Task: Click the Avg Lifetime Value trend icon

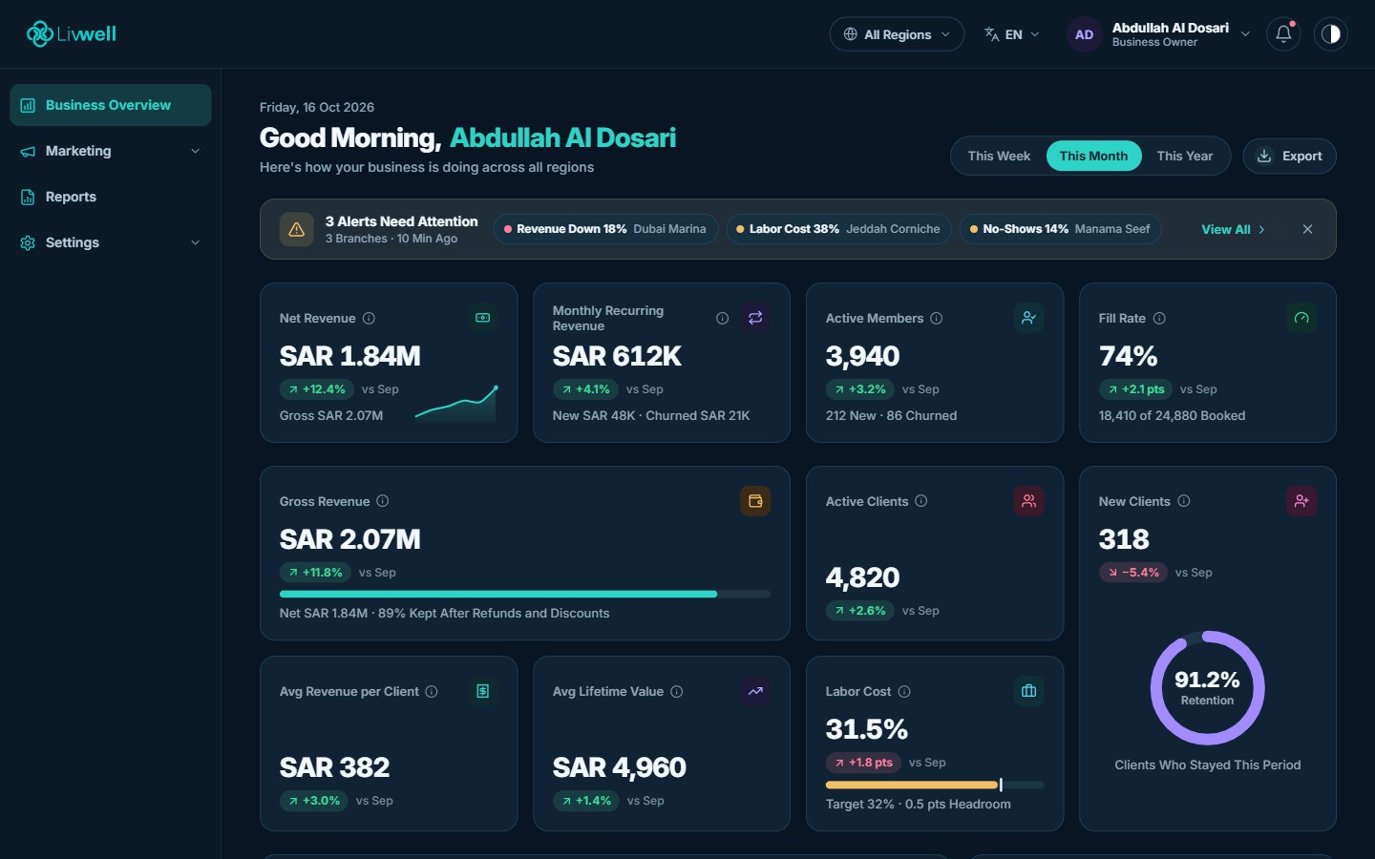Action: click(755, 691)
